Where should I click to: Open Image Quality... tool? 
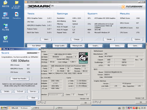coord(60,46)
